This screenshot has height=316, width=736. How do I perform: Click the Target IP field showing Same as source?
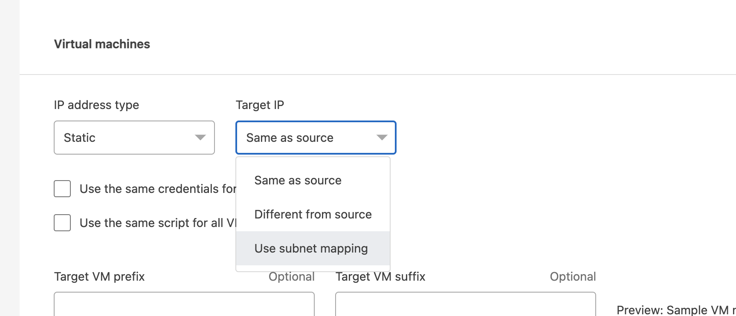pos(298,138)
